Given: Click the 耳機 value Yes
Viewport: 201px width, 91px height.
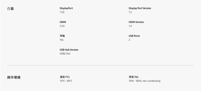Looking at the screenshot, I should (x=62, y=40).
